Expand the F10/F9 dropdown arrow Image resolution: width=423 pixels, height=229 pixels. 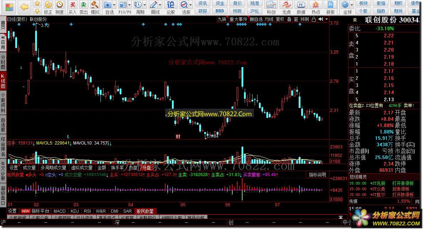coord(130,5)
